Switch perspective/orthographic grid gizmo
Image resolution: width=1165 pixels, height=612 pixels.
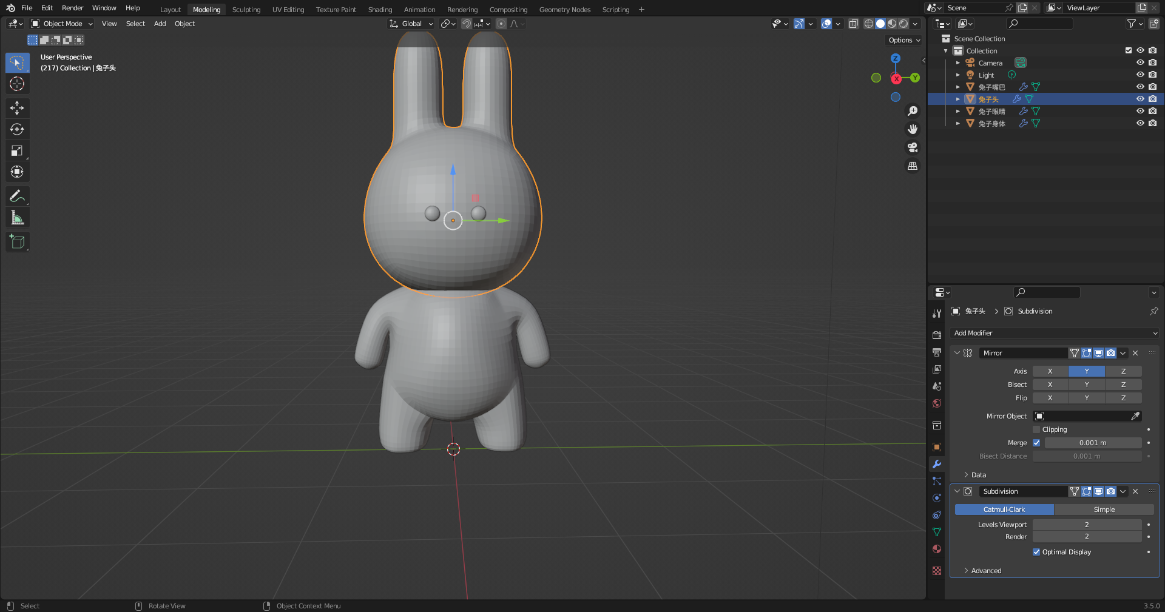coord(913,166)
